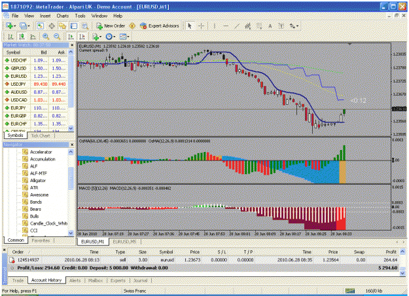Toggle the Terminal window button

(74, 26)
